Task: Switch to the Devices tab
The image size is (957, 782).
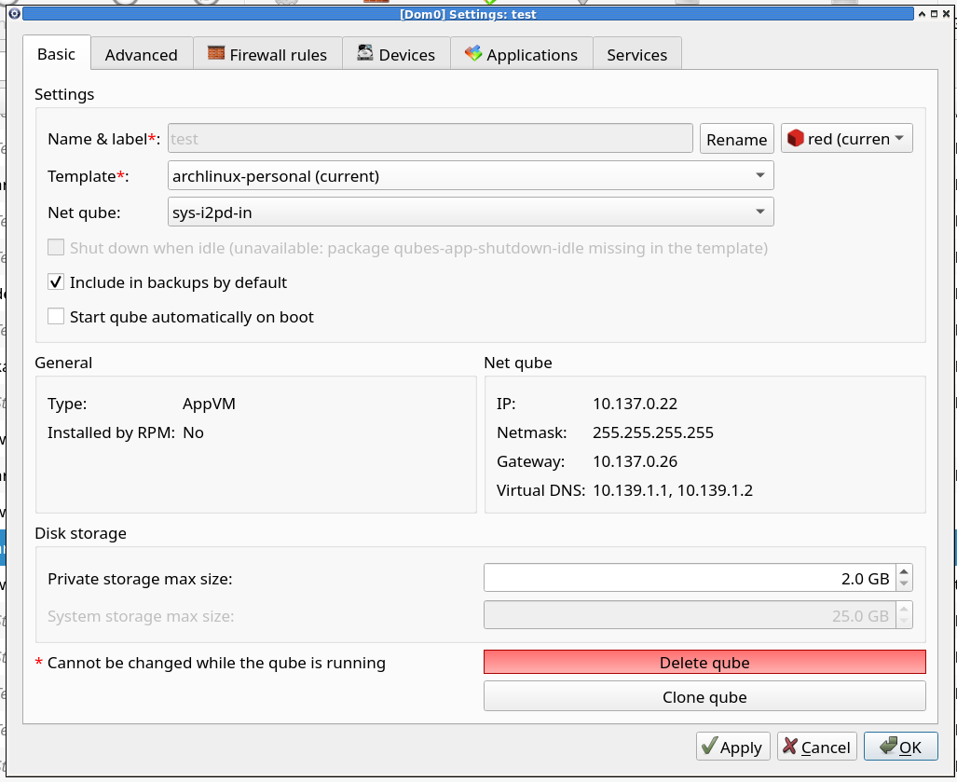Action: (396, 55)
